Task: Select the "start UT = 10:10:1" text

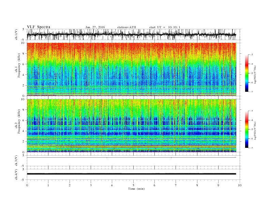Action: point(165,27)
